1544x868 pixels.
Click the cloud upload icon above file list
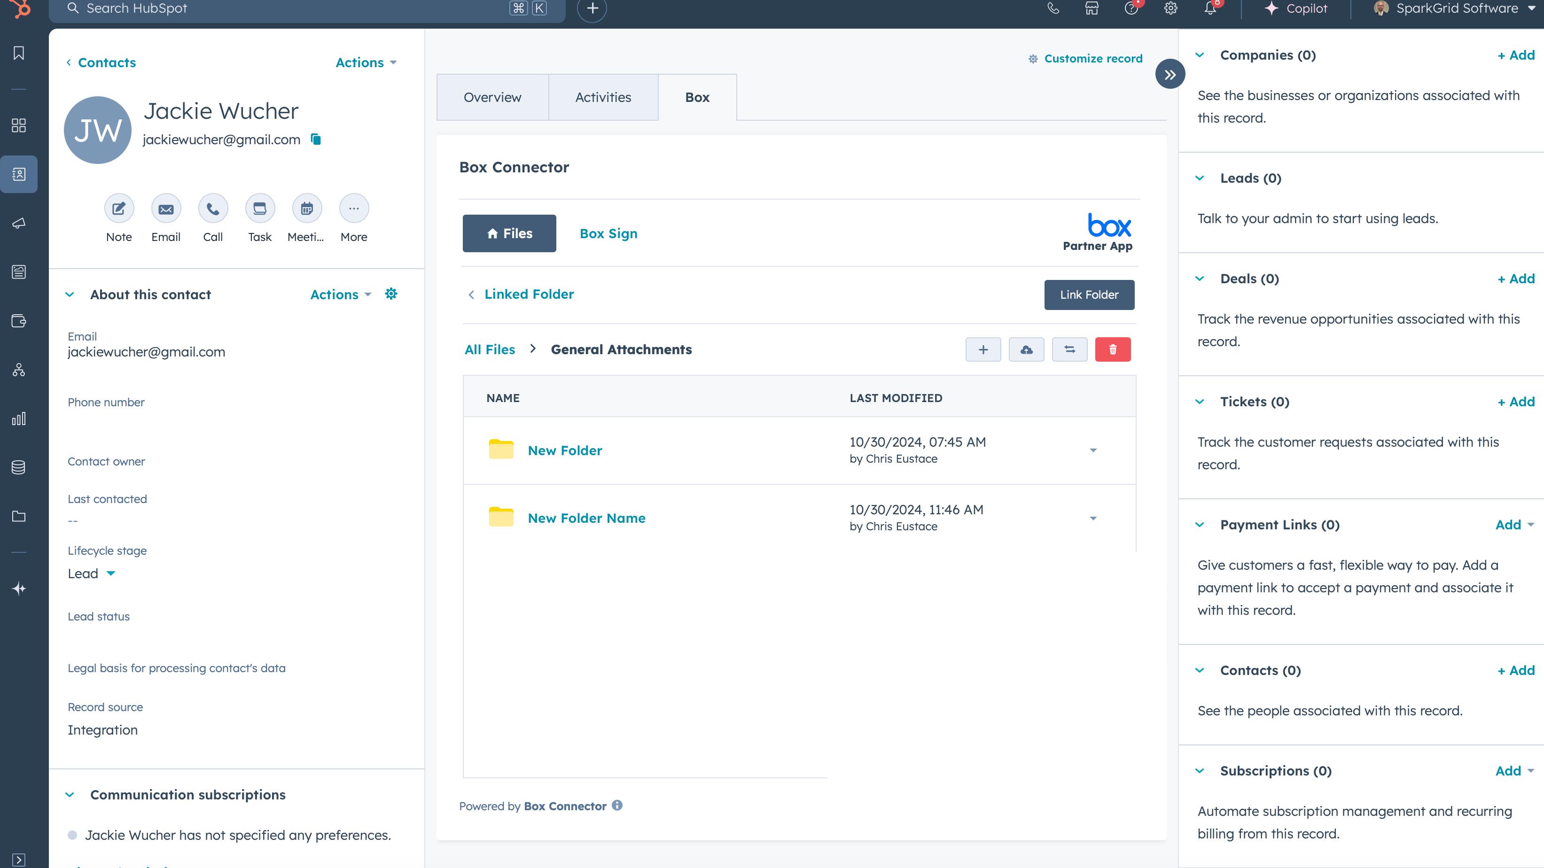pos(1026,349)
